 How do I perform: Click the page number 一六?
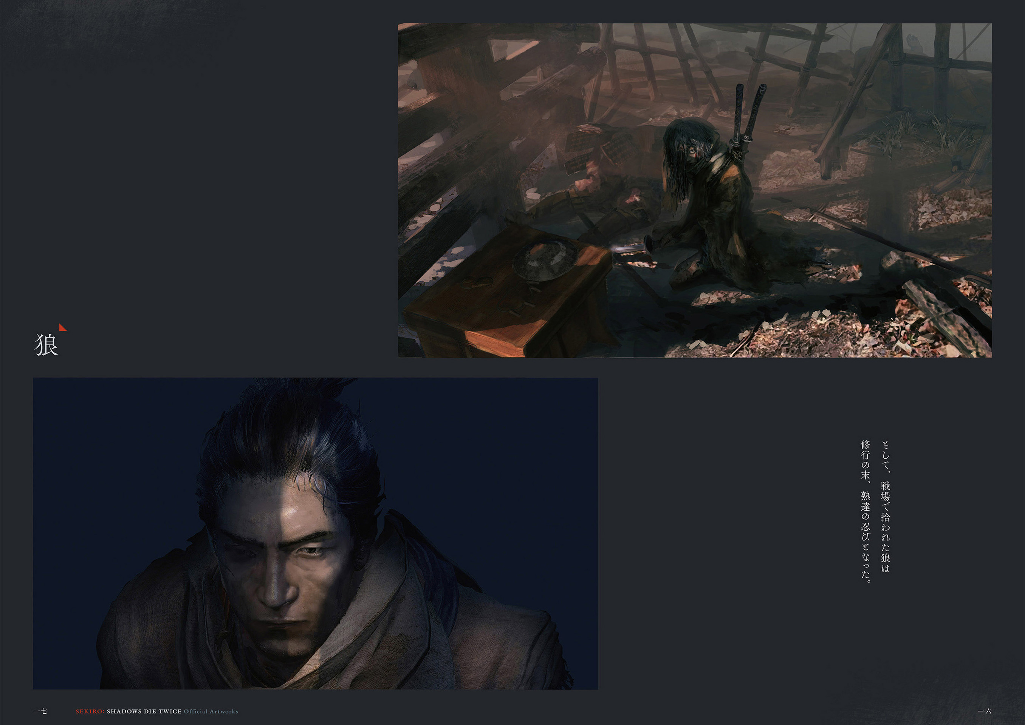(985, 711)
